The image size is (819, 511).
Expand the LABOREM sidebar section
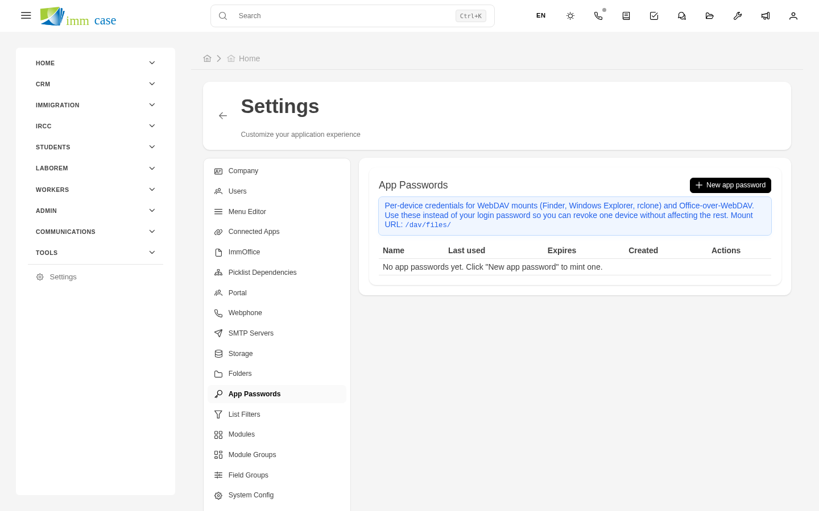click(x=96, y=168)
